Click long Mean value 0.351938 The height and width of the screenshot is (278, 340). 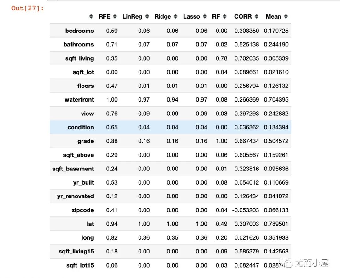(276, 238)
